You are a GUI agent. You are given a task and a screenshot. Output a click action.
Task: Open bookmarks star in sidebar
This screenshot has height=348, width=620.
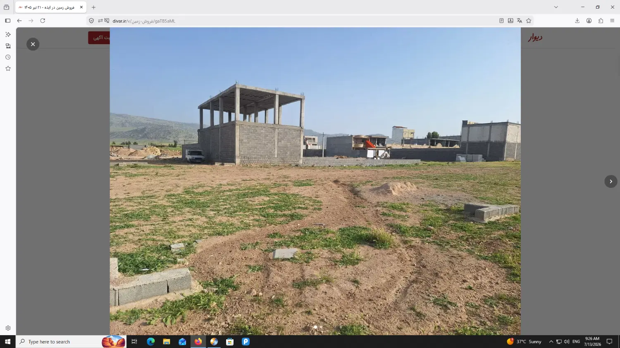tap(8, 69)
